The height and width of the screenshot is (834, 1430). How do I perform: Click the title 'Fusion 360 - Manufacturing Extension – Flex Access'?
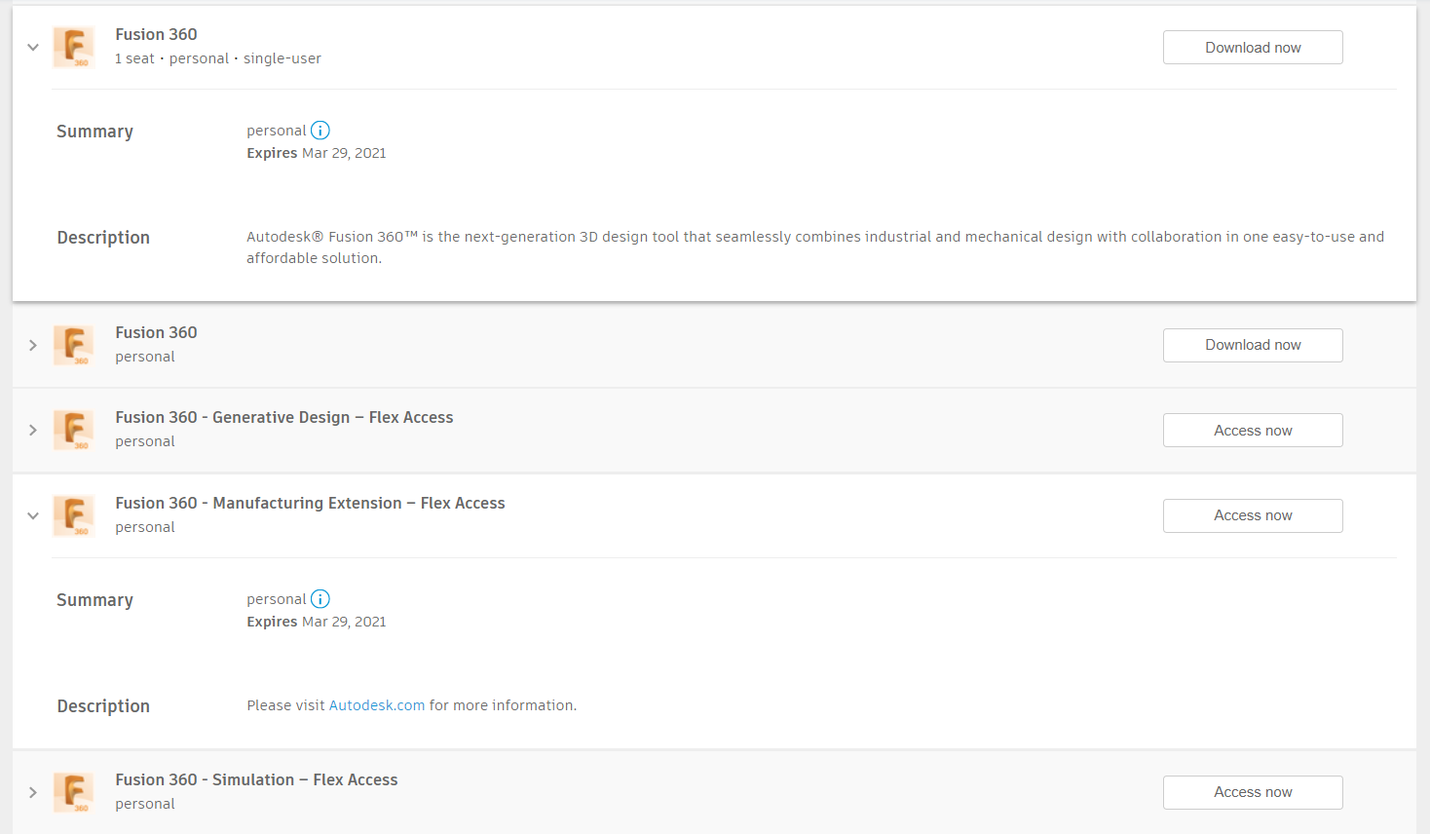tap(310, 503)
